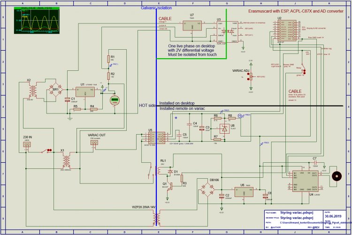Click resistor R7 symbol
352x235 pixels.
click(x=217, y=139)
